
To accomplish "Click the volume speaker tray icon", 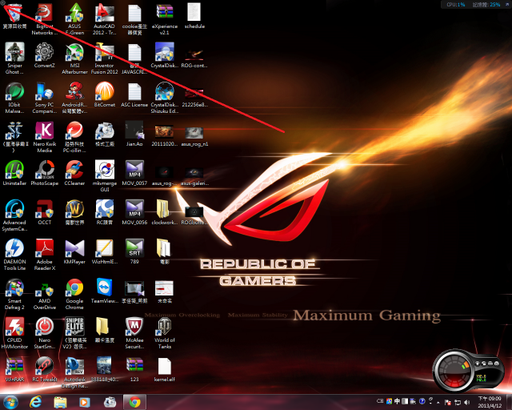I will point(467,402).
